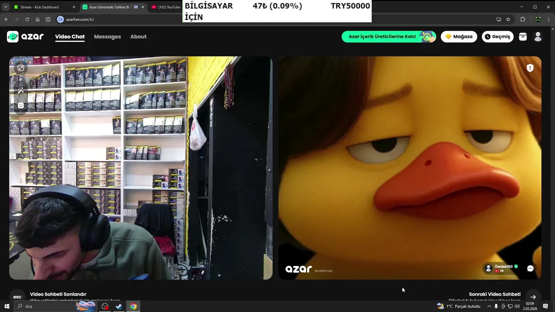This screenshot has width=555, height=312.
Task: Open the face filter smiley icon
Action: 20,105
